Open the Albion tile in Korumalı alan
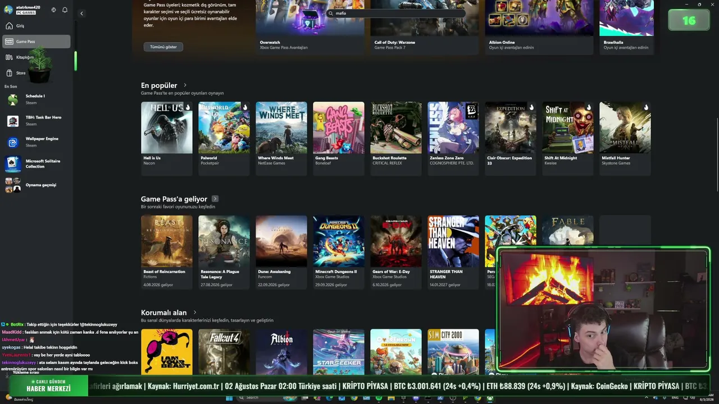Screen dimensions: 719x404 click(x=281, y=352)
